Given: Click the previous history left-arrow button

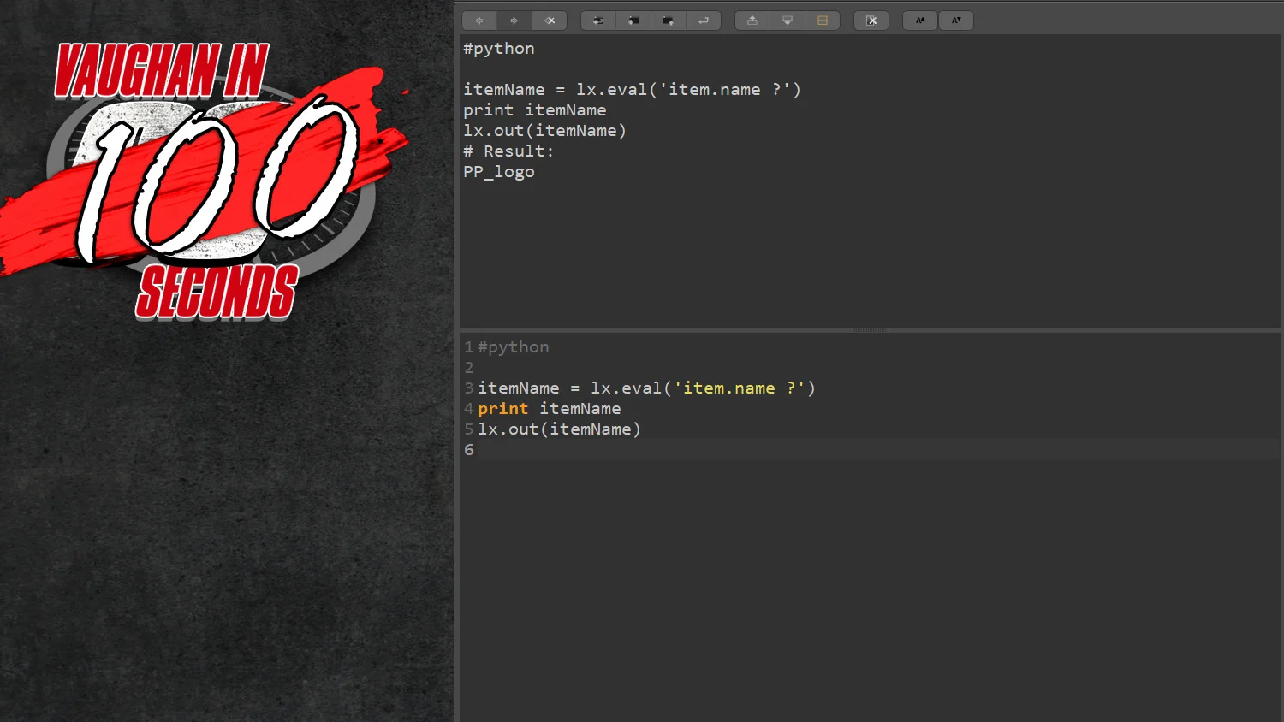Looking at the screenshot, I should (479, 21).
